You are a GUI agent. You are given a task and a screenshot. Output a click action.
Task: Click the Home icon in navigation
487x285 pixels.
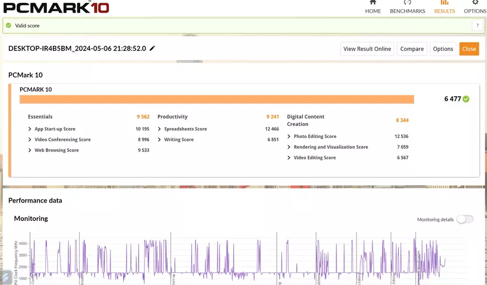click(x=373, y=3)
